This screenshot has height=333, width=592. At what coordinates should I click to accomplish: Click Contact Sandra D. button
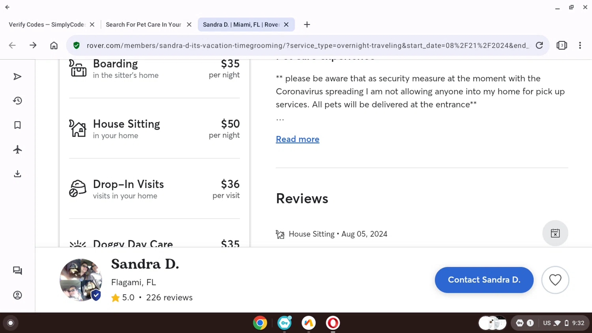pyautogui.click(x=484, y=280)
